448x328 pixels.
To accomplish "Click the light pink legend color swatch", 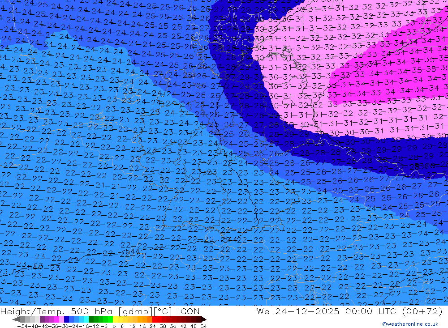I will (x=61, y=319).
